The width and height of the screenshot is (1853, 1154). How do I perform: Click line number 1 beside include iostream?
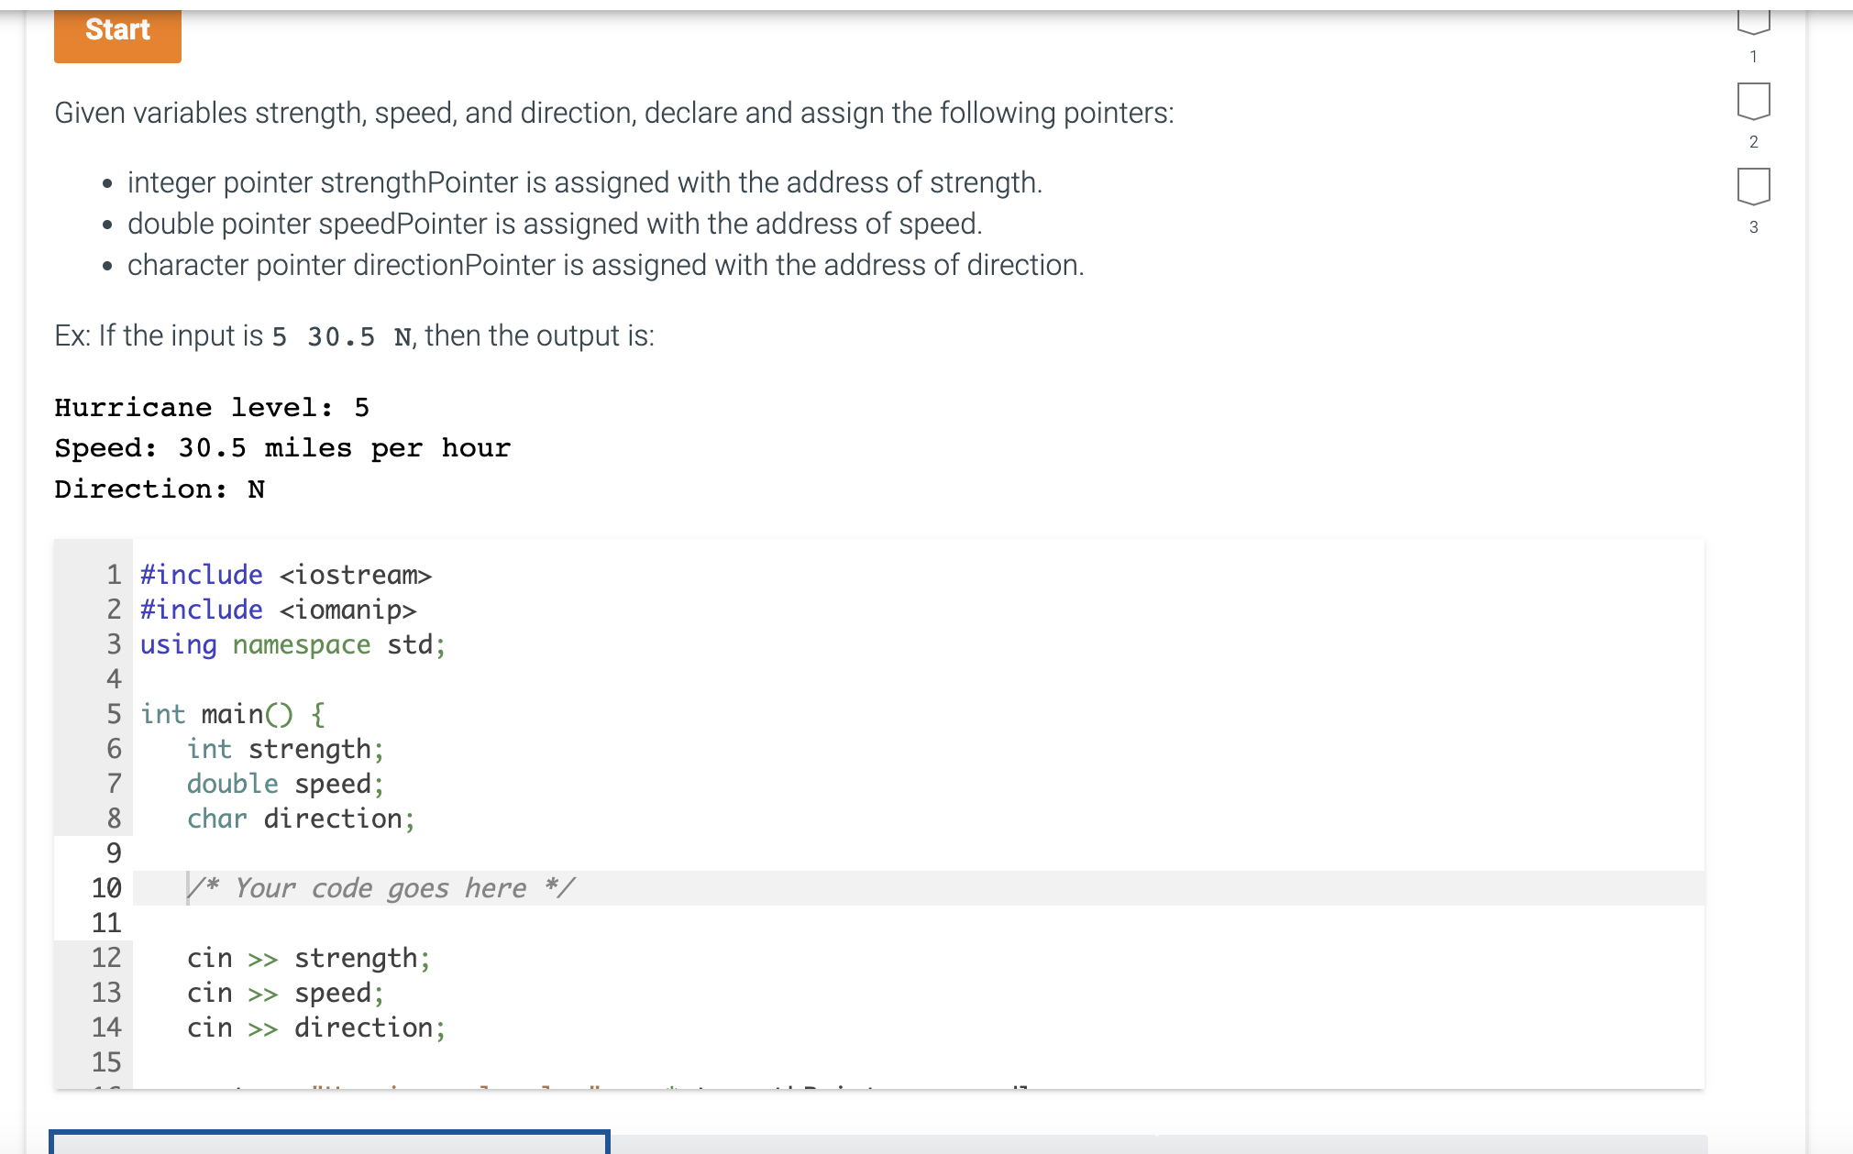(x=113, y=575)
